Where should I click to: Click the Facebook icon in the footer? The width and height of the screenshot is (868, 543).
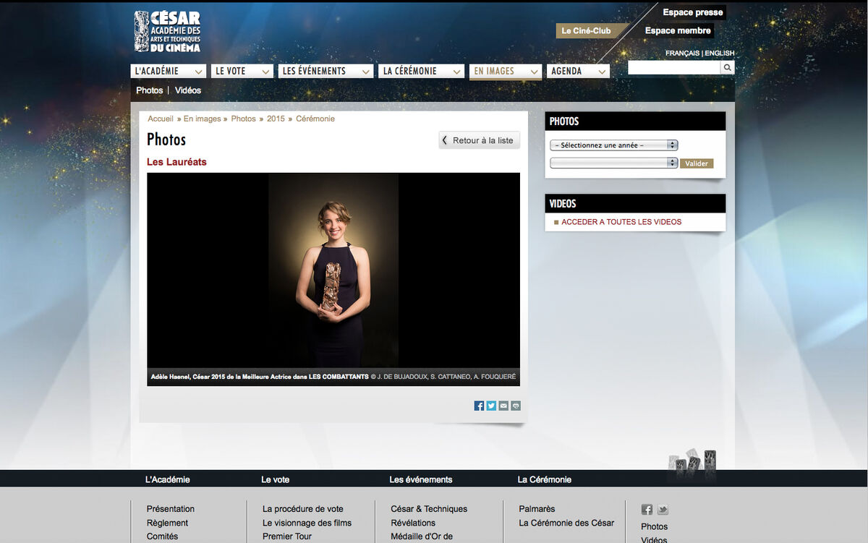(x=646, y=509)
